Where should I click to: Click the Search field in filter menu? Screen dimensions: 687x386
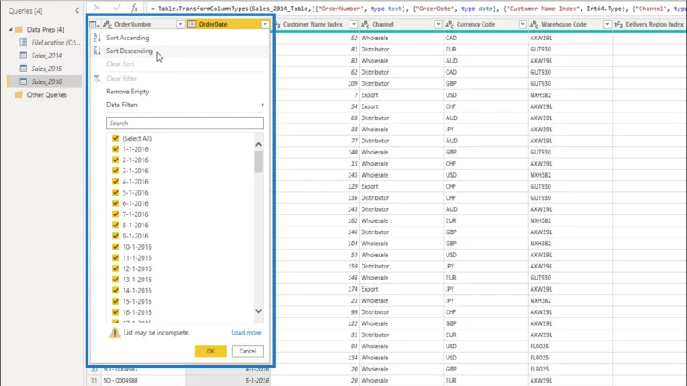pyautogui.click(x=185, y=123)
